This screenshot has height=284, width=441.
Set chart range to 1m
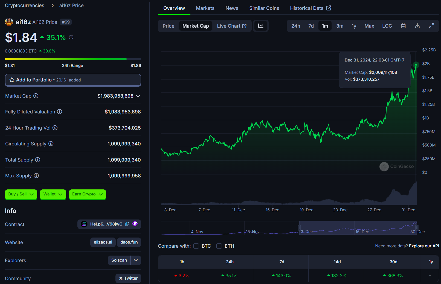325,26
